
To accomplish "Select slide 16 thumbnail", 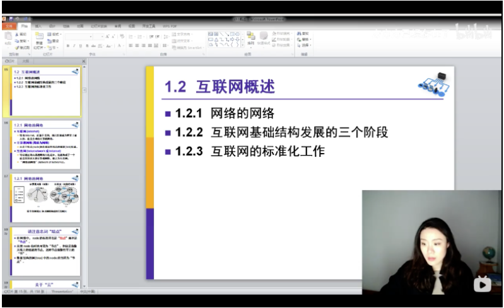I will pos(45,145).
